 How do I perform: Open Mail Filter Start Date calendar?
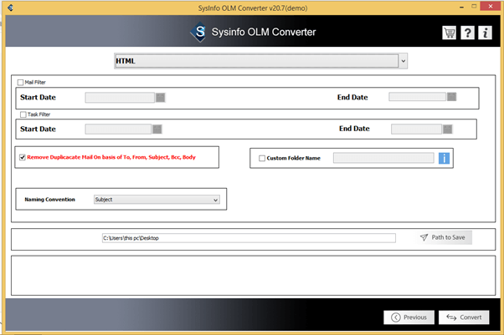pos(161,98)
